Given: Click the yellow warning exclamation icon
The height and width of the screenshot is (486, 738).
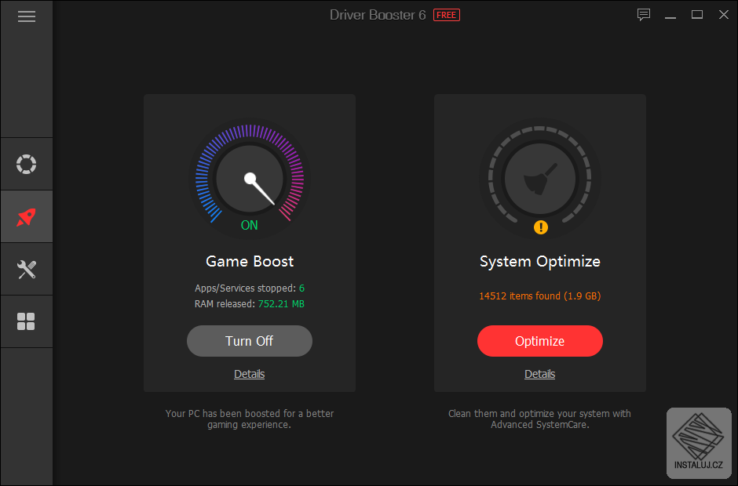Looking at the screenshot, I should tap(540, 227).
